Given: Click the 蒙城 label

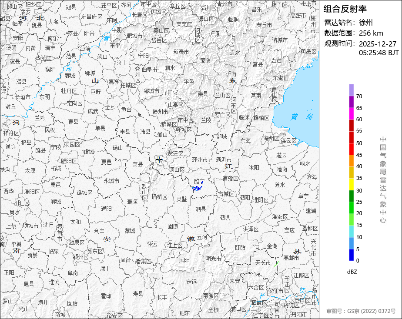Looking at the screenshot, I should pos(130,231).
